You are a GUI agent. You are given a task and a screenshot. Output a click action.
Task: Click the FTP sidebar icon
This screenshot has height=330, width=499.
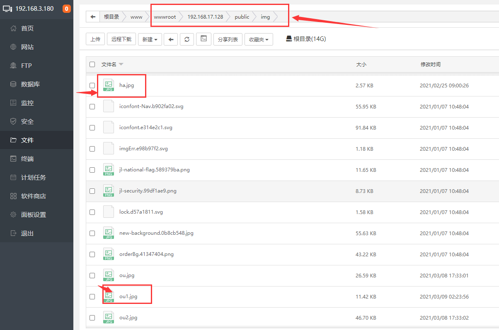(13, 65)
